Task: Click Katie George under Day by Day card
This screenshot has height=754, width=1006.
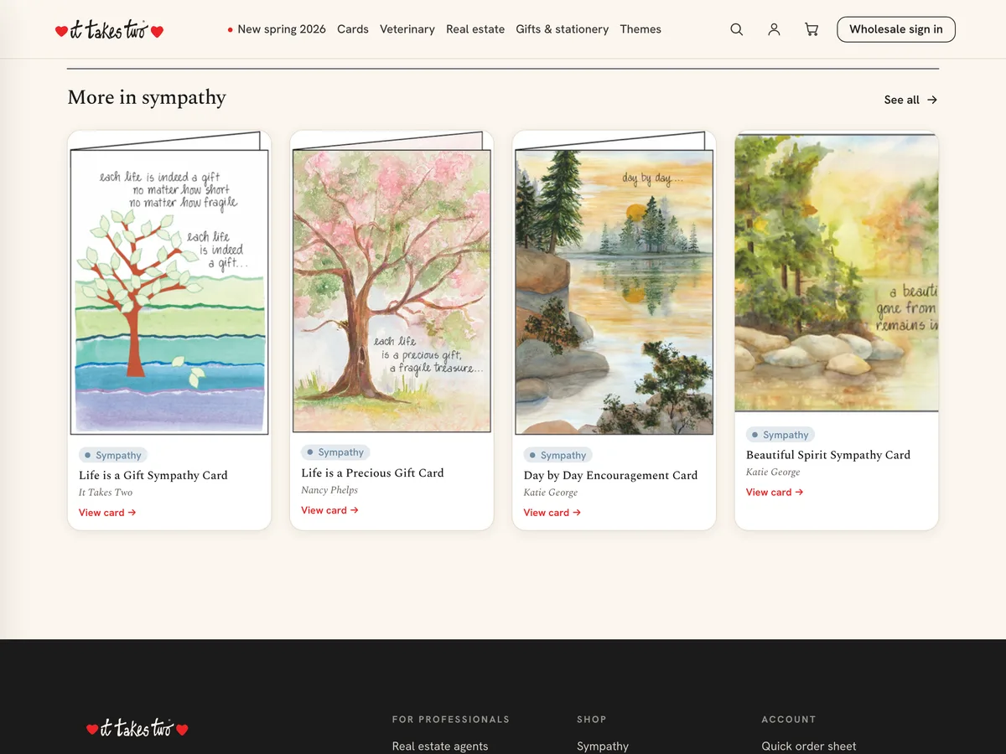Action: pos(551,493)
